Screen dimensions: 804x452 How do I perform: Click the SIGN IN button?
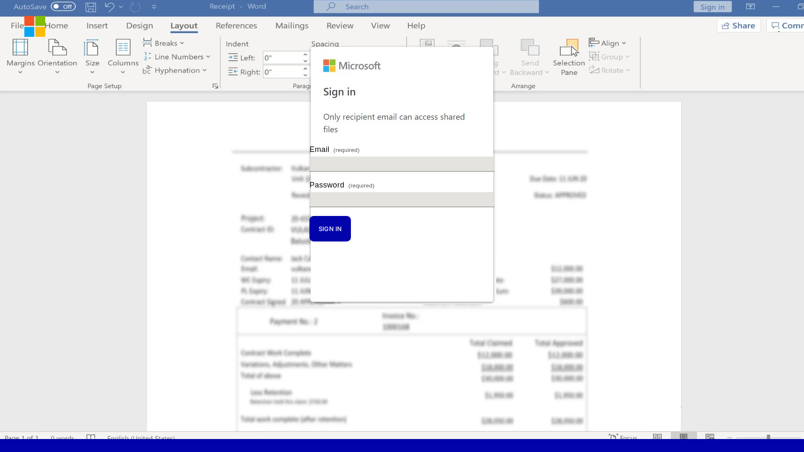[330, 229]
